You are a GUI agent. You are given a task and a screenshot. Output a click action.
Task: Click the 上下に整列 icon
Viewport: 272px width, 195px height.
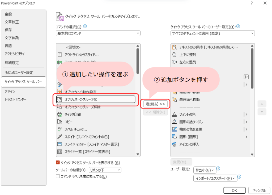174,55
